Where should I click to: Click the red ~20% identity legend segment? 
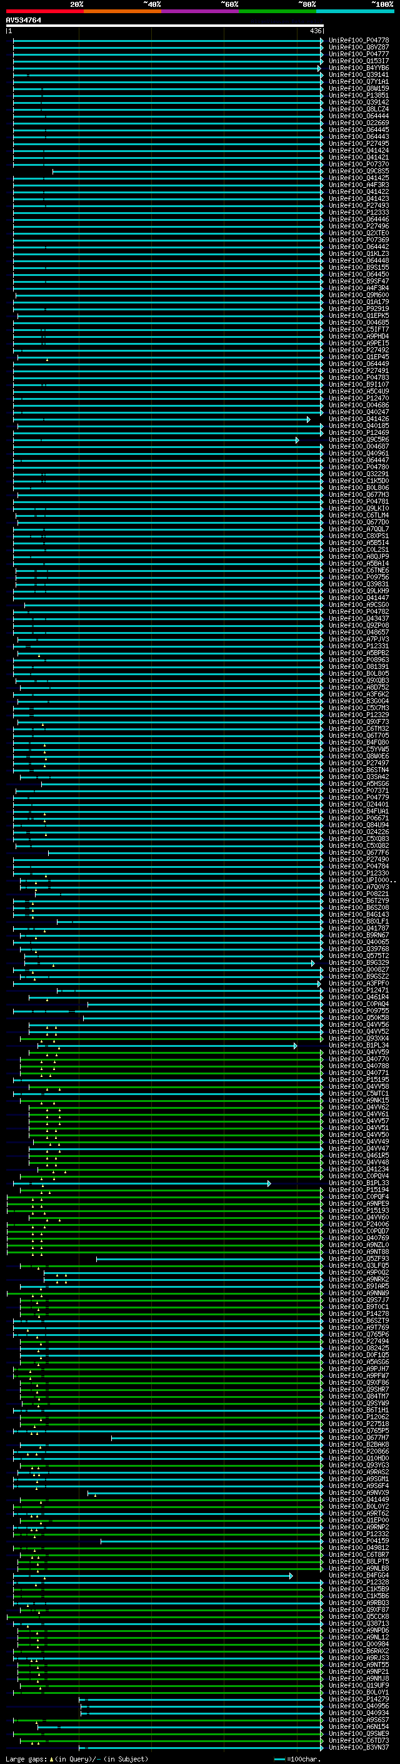(x=44, y=11)
